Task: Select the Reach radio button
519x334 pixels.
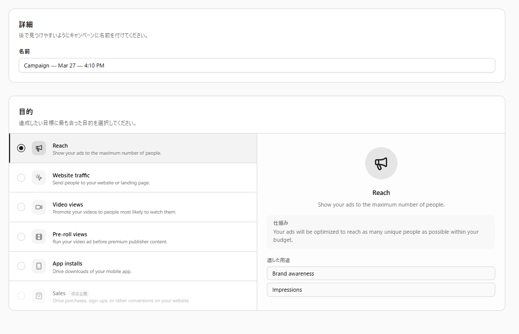Action: [x=21, y=148]
